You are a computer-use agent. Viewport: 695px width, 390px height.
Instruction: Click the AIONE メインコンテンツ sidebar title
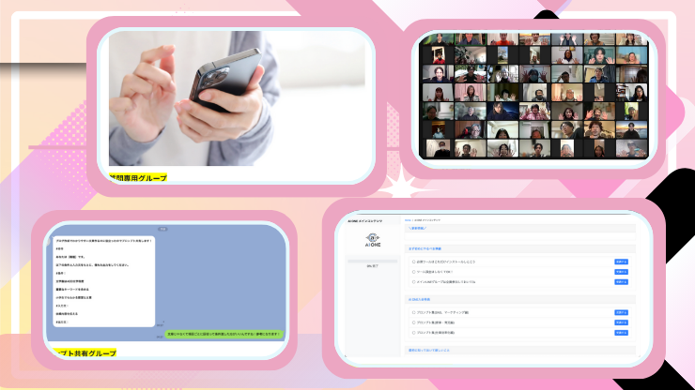pos(367,220)
